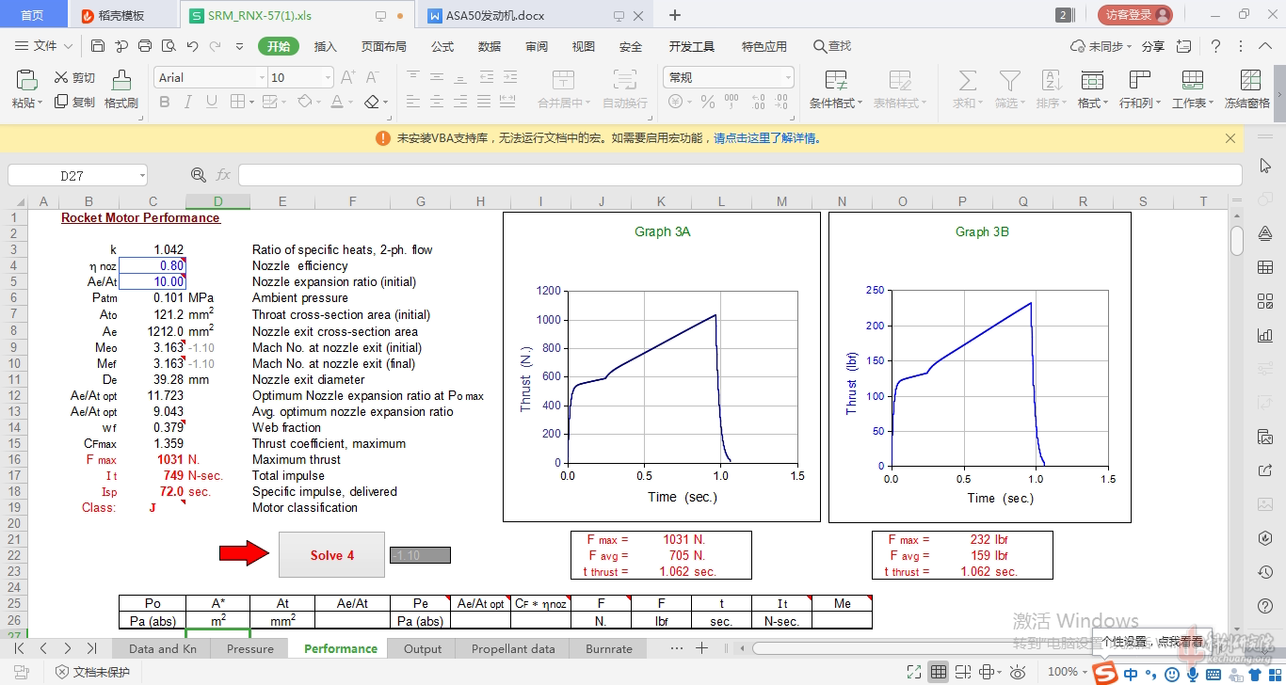Open the Formulas (公式) tab
Screen dimensions: 1286x685
point(442,46)
